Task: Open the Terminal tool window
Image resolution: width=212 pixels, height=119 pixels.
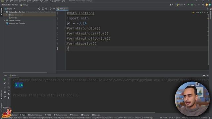Action: coord(85,115)
